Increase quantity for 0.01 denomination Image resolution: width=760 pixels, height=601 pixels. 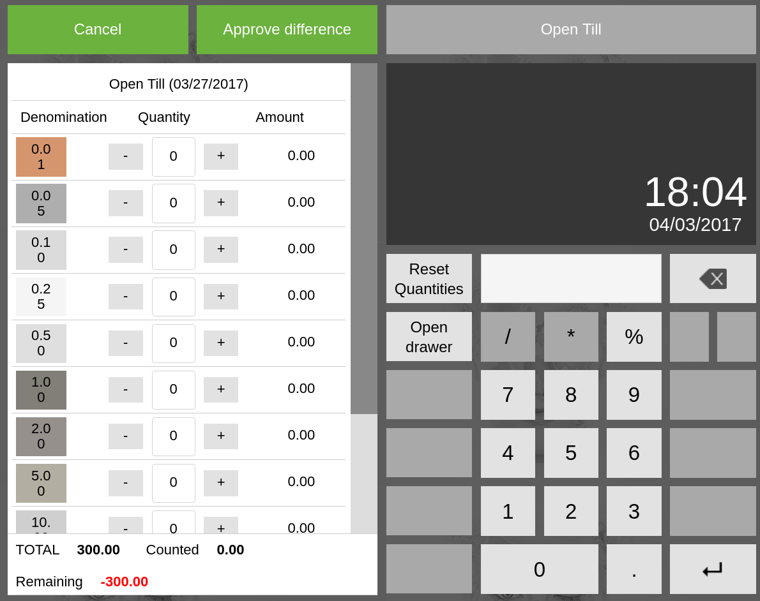pyautogui.click(x=221, y=156)
